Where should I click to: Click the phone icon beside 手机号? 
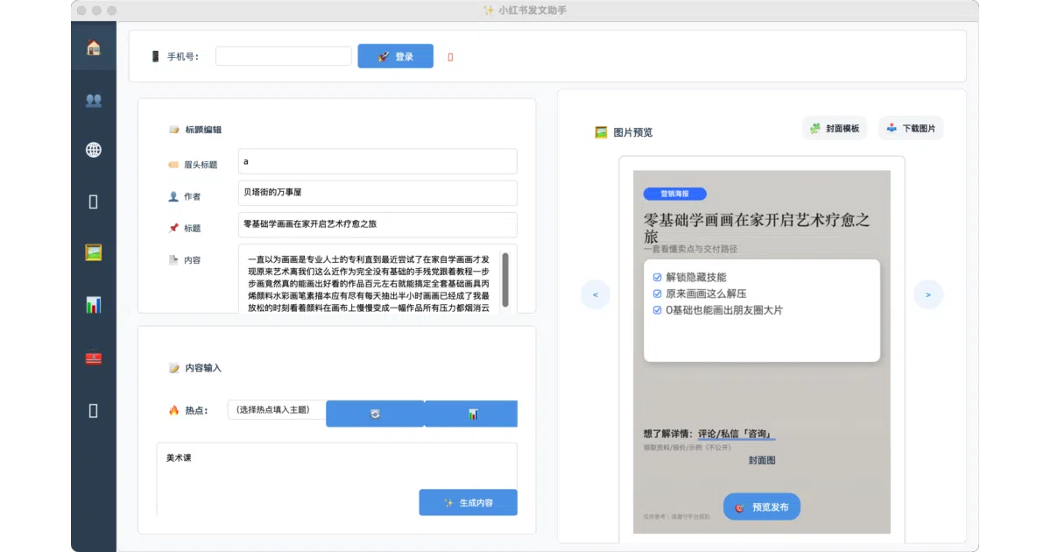(155, 56)
